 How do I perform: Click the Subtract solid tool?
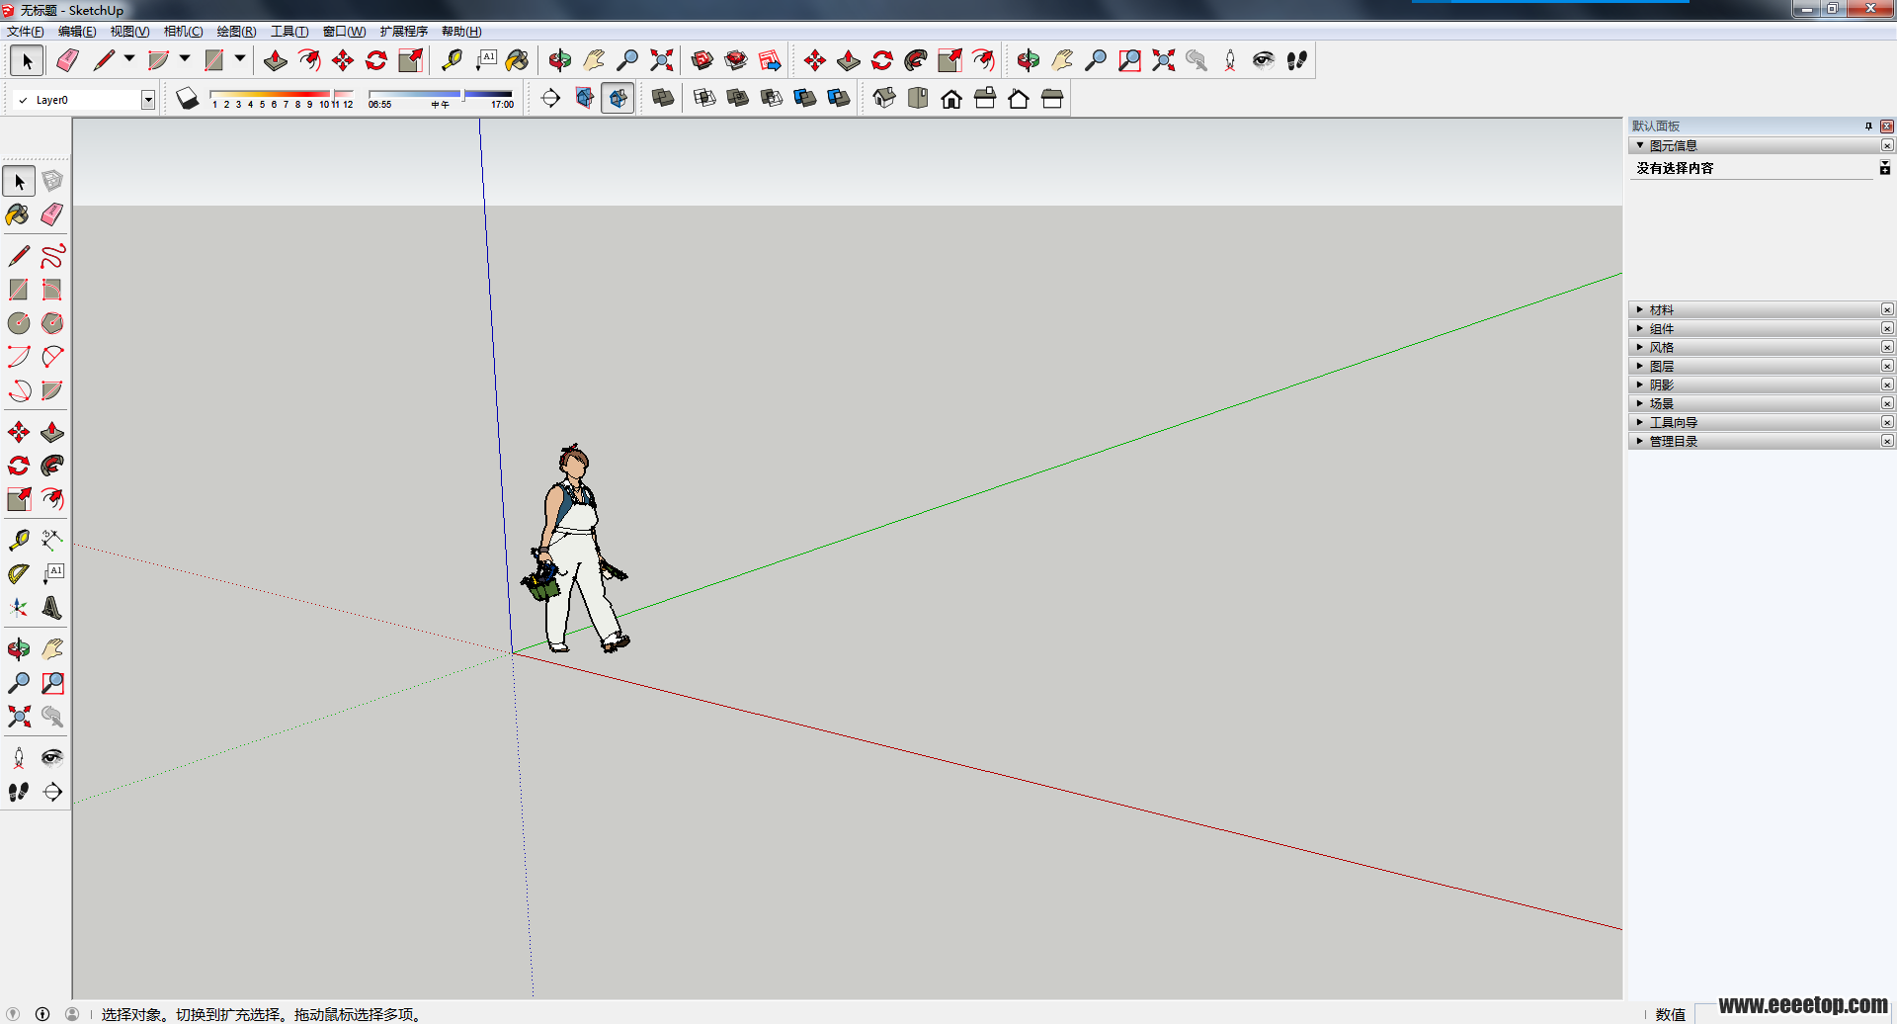pos(772,98)
